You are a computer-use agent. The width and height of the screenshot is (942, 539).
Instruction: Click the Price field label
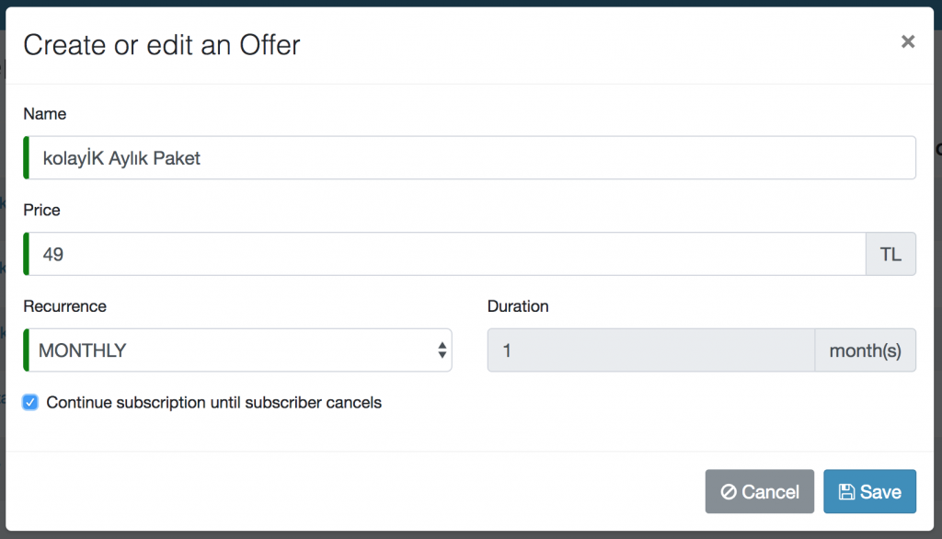[41, 210]
